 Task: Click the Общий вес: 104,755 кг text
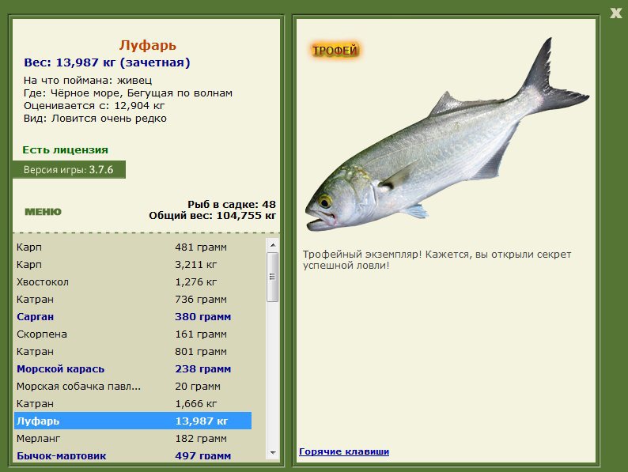click(x=212, y=216)
